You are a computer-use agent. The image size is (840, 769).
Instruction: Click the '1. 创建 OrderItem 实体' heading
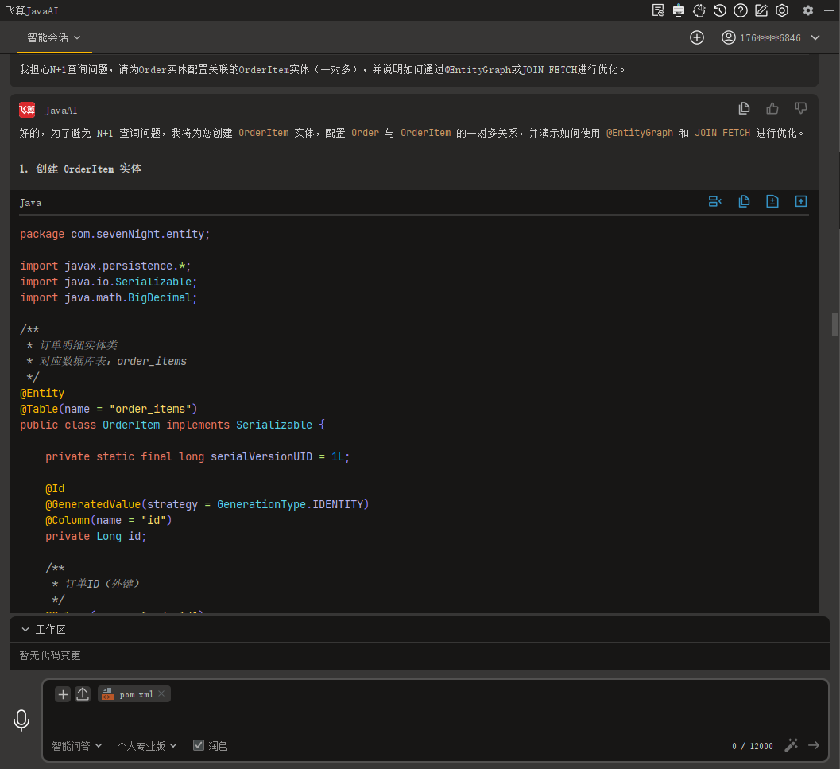(80, 169)
